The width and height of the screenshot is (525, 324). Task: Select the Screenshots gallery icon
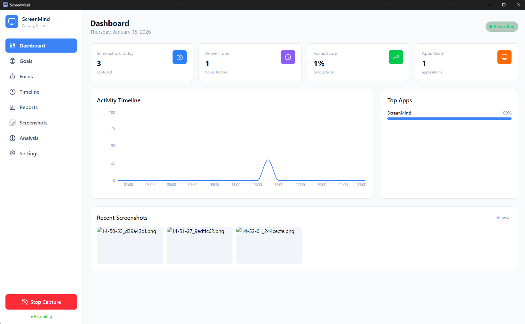12,123
